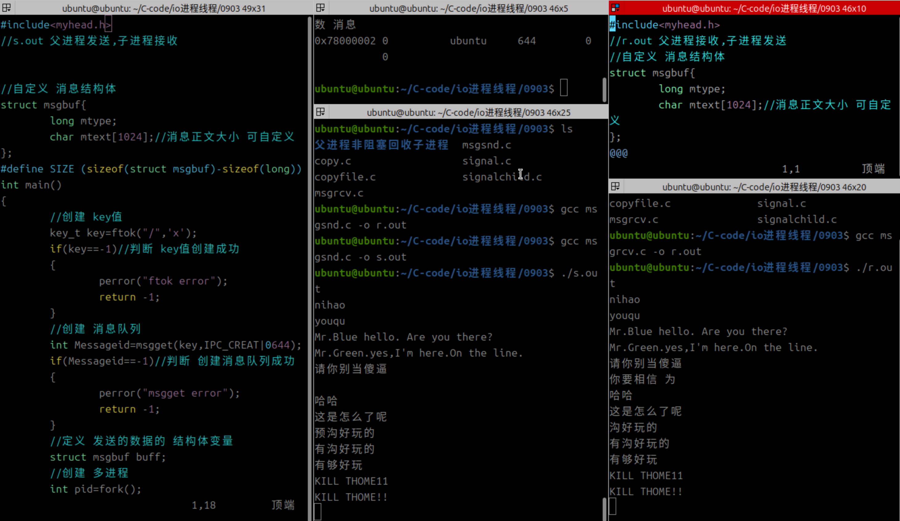Focus the 46x25 terminal title bar
Image resolution: width=900 pixels, height=521 pixels.
[468, 112]
